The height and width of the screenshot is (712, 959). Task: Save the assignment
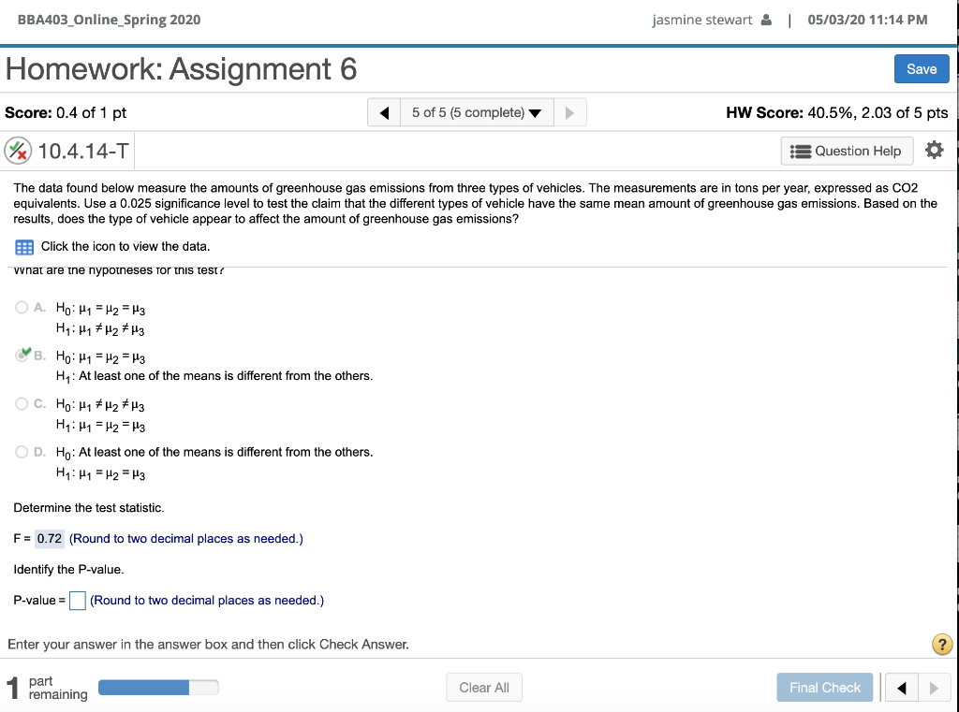tap(921, 68)
